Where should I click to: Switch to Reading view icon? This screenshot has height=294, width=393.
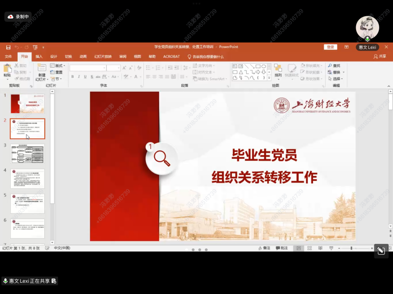click(320, 248)
